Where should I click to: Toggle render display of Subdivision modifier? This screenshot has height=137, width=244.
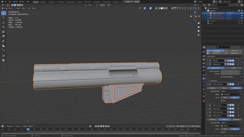click(x=233, y=64)
